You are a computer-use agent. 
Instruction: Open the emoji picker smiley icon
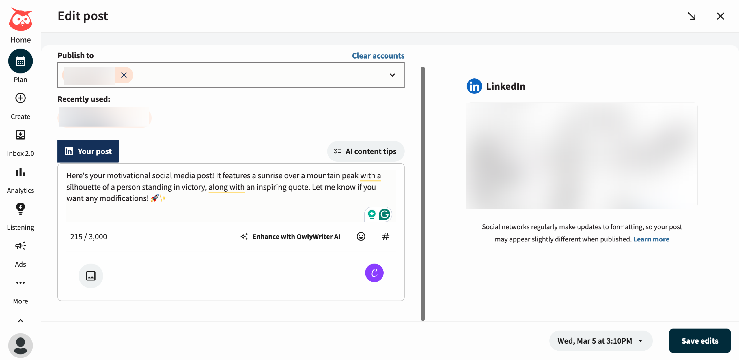[361, 237]
